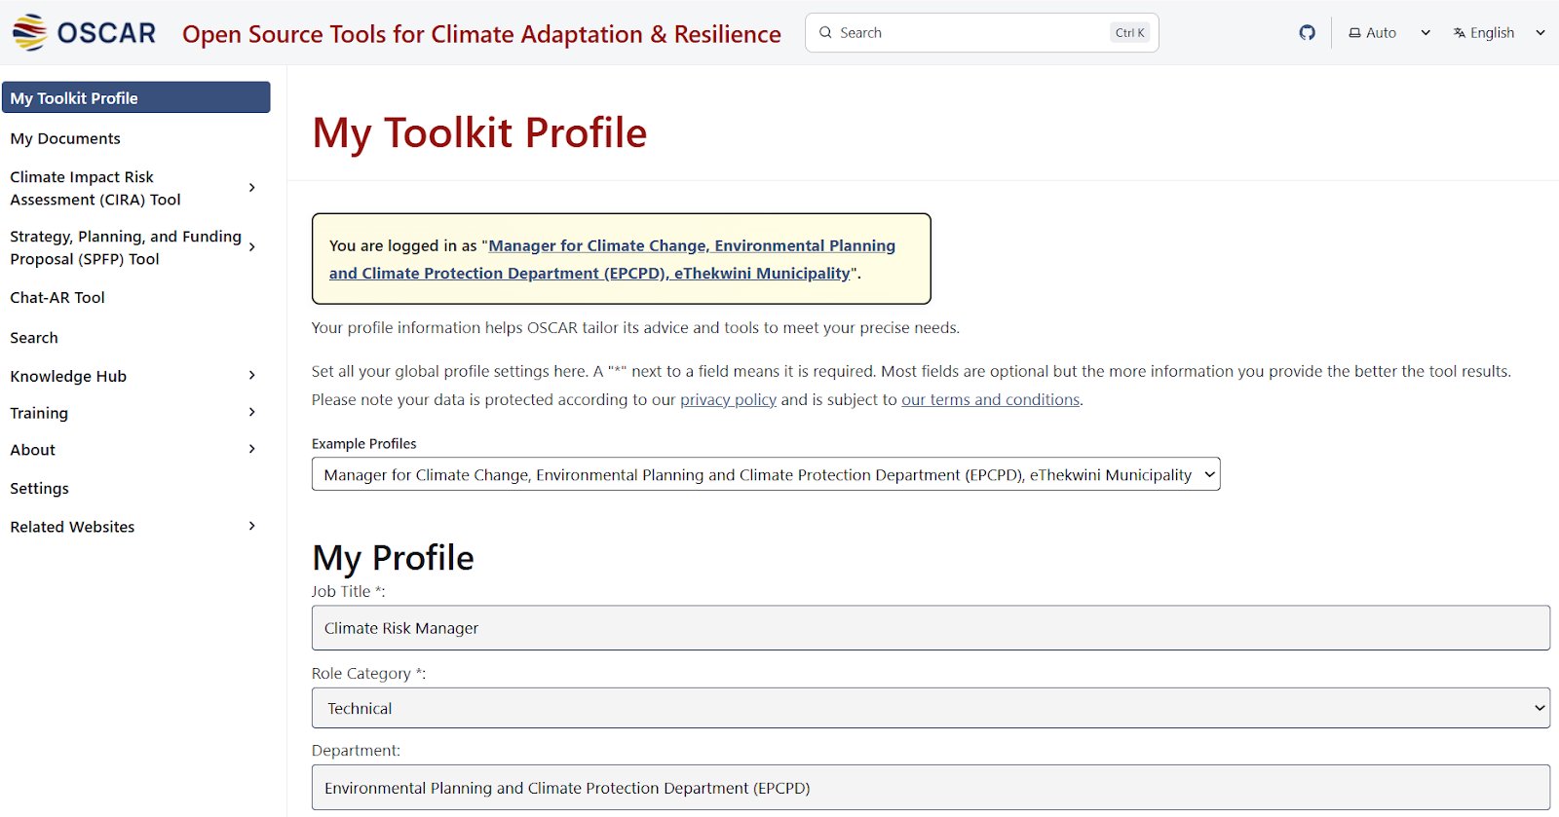Open the terms and conditions link
Image resolution: width=1559 pixels, height=817 pixels.
click(x=990, y=400)
